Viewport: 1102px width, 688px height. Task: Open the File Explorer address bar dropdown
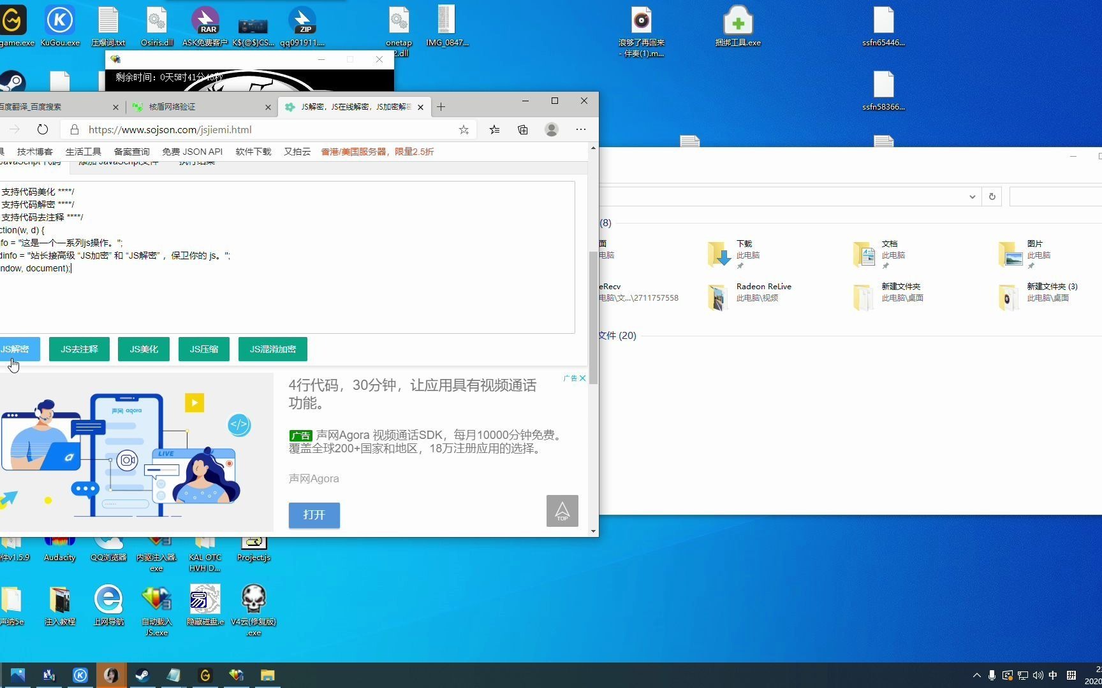click(971, 196)
